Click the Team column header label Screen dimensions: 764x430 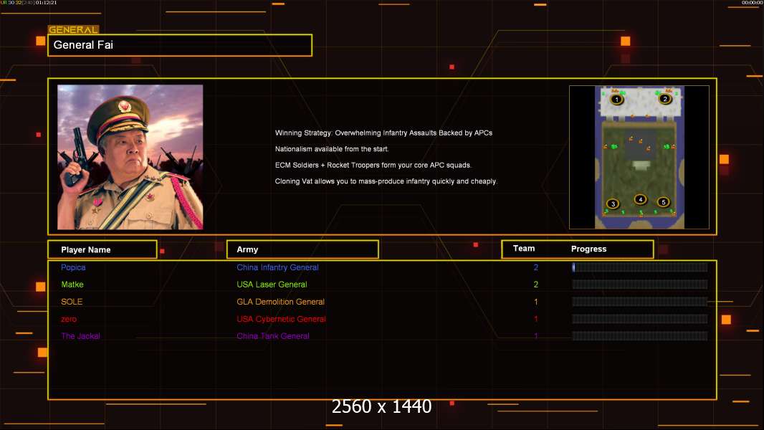pyautogui.click(x=524, y=249)
